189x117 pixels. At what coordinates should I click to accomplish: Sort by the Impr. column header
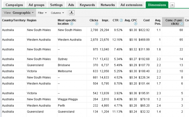(x=105, y=20)
